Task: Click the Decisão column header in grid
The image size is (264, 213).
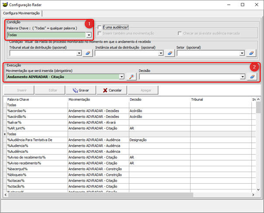Action: point(160,100)
